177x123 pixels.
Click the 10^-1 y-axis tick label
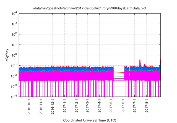pos(14,66)
